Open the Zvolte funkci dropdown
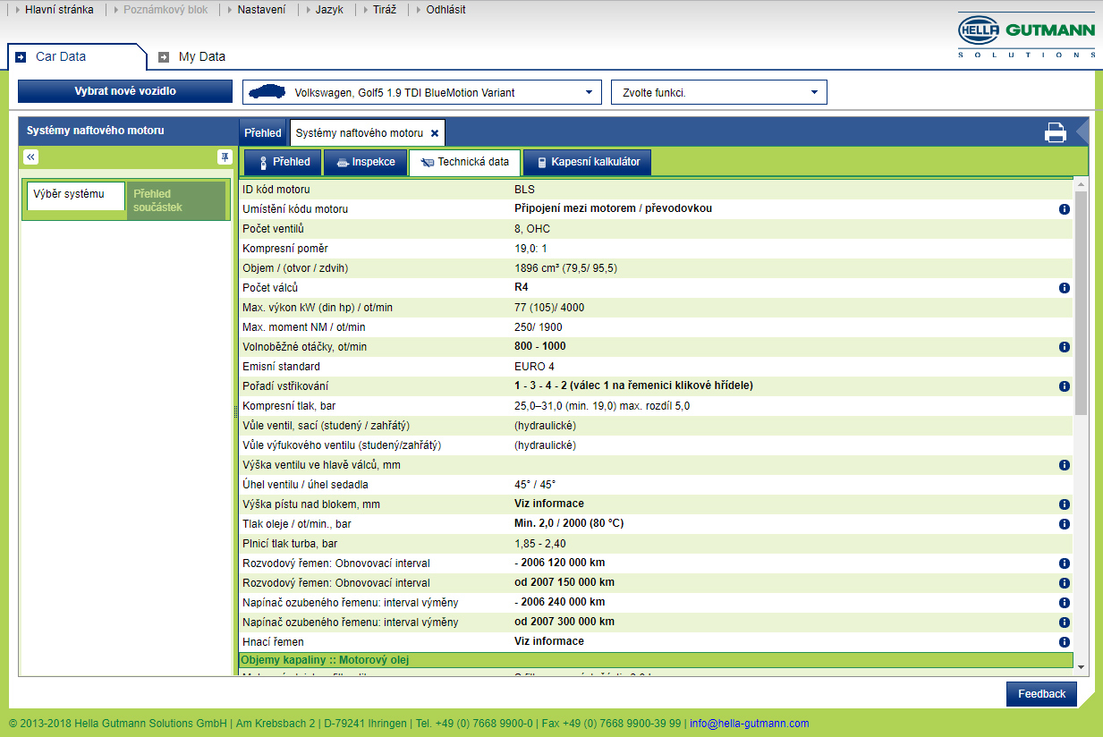This screenshot has width=1103, height=737. pos(719,92)
